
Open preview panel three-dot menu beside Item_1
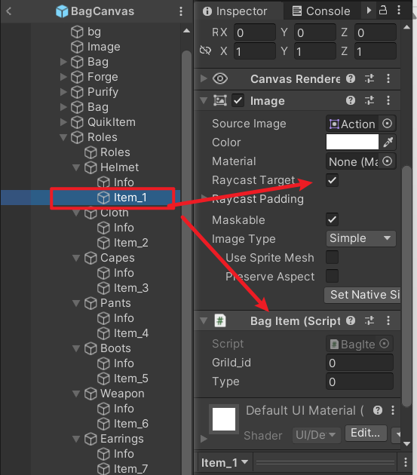406,462
